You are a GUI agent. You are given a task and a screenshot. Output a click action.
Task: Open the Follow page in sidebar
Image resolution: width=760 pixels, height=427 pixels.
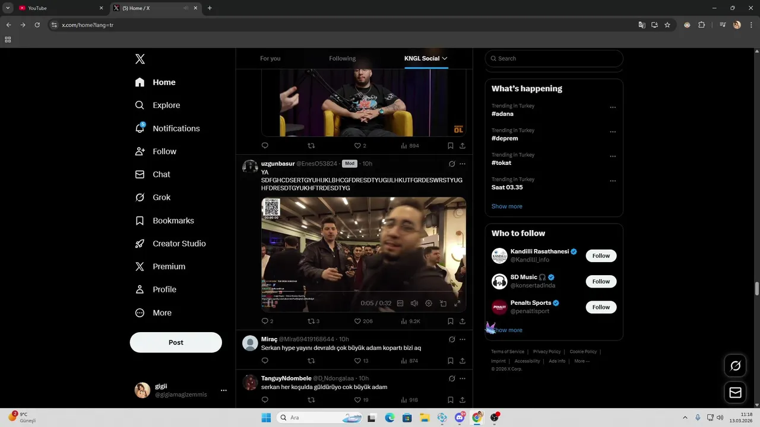click(156, 151)
